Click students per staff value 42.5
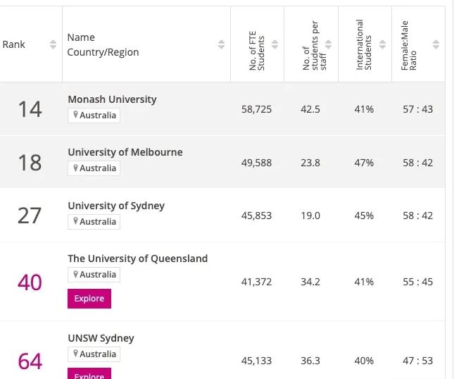Screen dimensions: 454x379 [x=310, y=109]
